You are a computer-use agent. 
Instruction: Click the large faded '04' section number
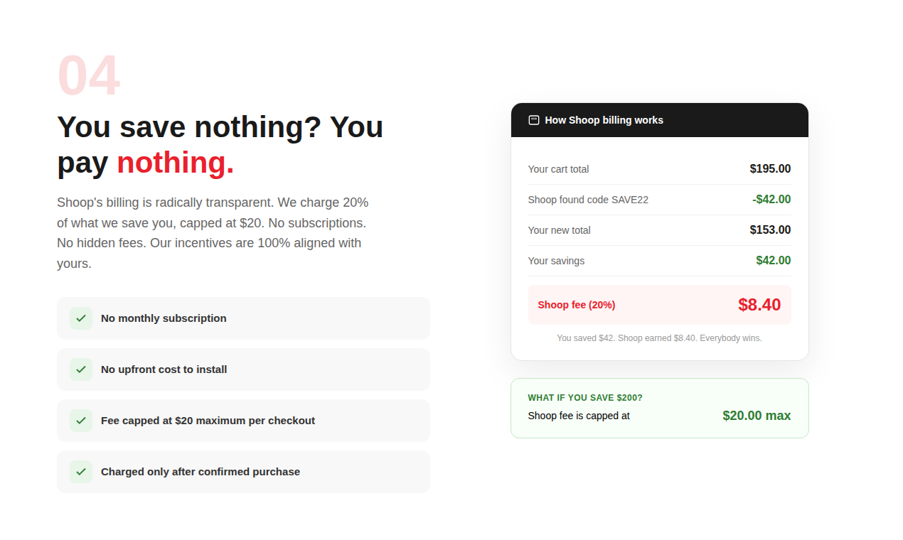pyautogui.click(x=88, y=75)
